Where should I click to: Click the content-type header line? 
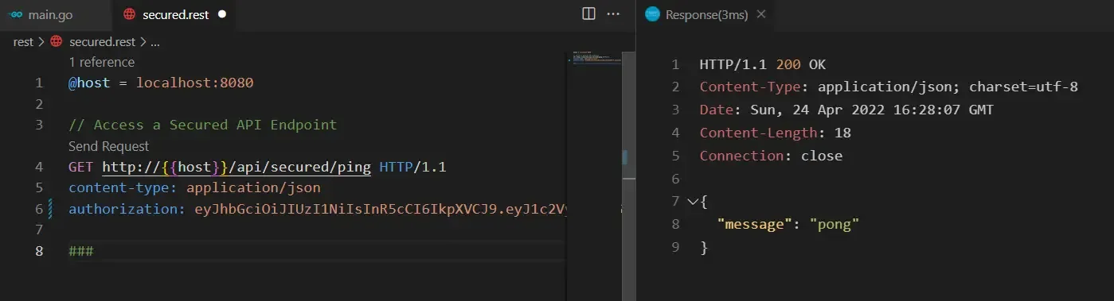[194, 188]
